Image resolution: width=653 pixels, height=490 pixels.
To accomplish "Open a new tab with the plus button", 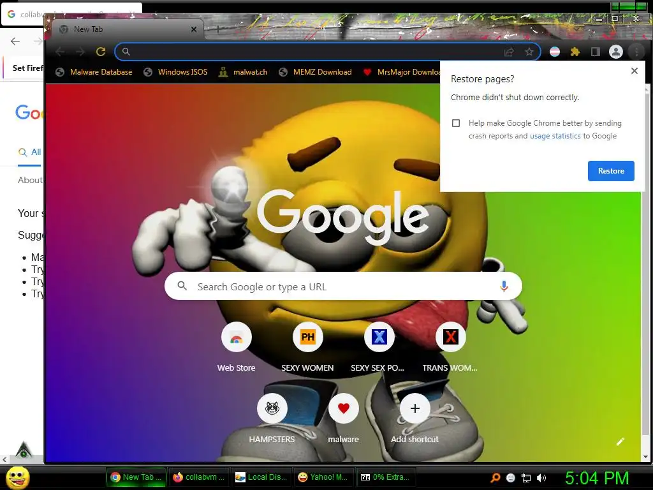I will (217, 29).
